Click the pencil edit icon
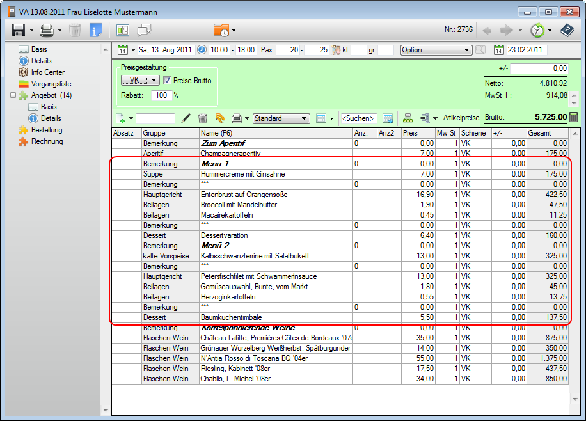The image size is (586, 421). [186, 118]
